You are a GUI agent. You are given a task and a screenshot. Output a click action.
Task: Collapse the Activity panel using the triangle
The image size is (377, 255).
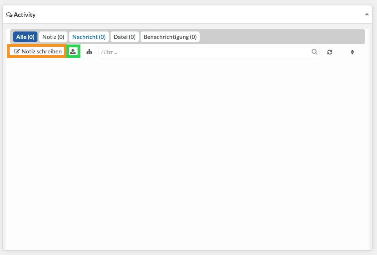[x=367, y=15]
